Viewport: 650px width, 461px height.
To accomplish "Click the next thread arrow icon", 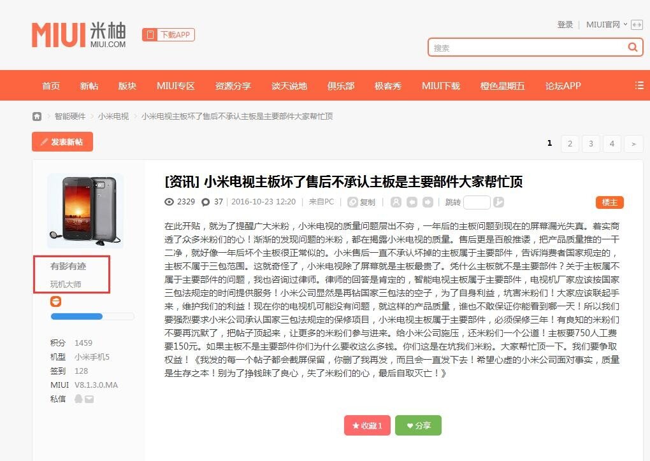I will click(x=428, y=202).
